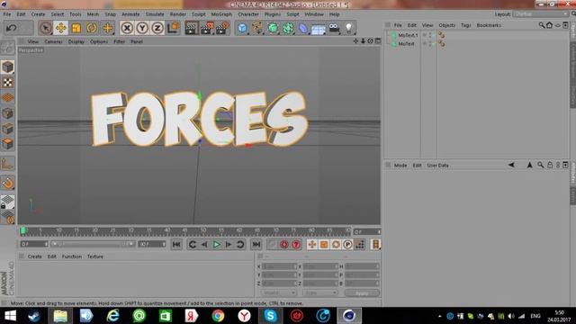Open the Layout dropdown

[541, 14]
